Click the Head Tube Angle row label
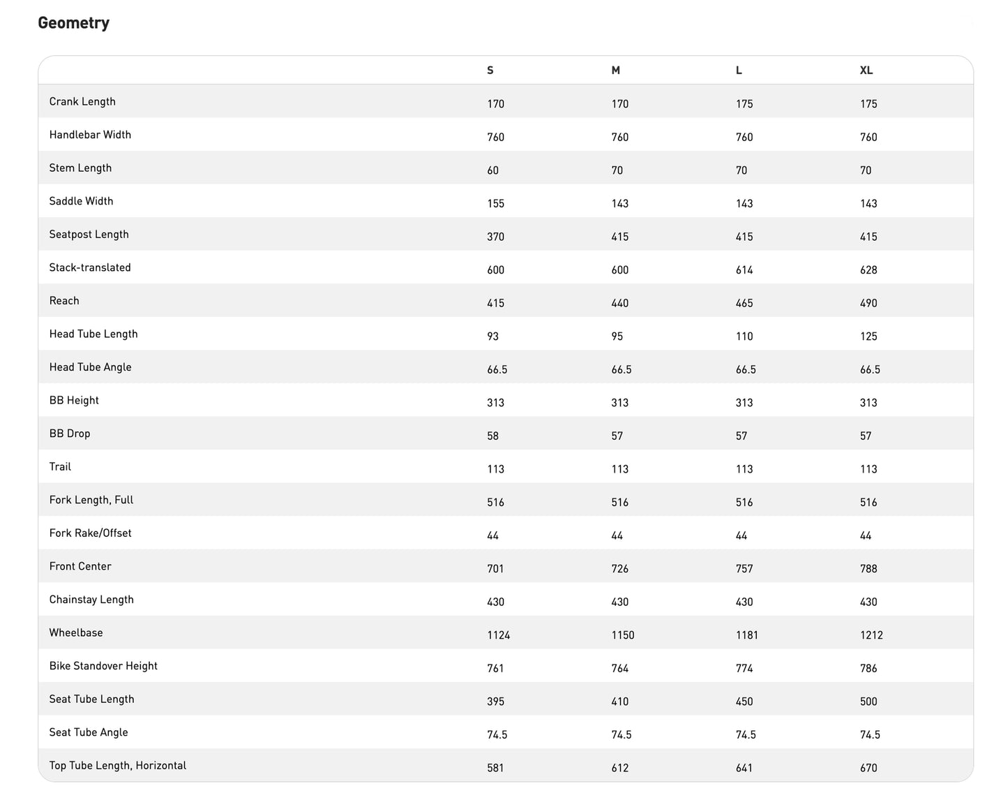Image resolution: width=1008 pixels, height=807 pixels. (90, 367)
